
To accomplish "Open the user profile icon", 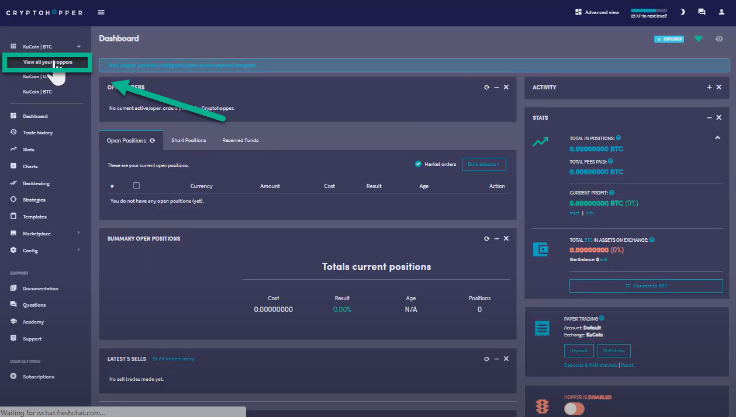I will (x=721, y=12).
